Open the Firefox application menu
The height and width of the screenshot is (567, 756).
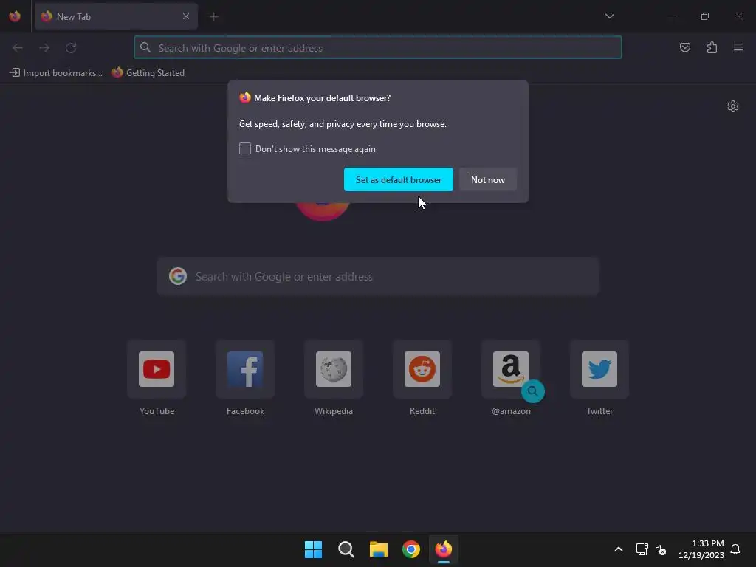tap(738, 47)
